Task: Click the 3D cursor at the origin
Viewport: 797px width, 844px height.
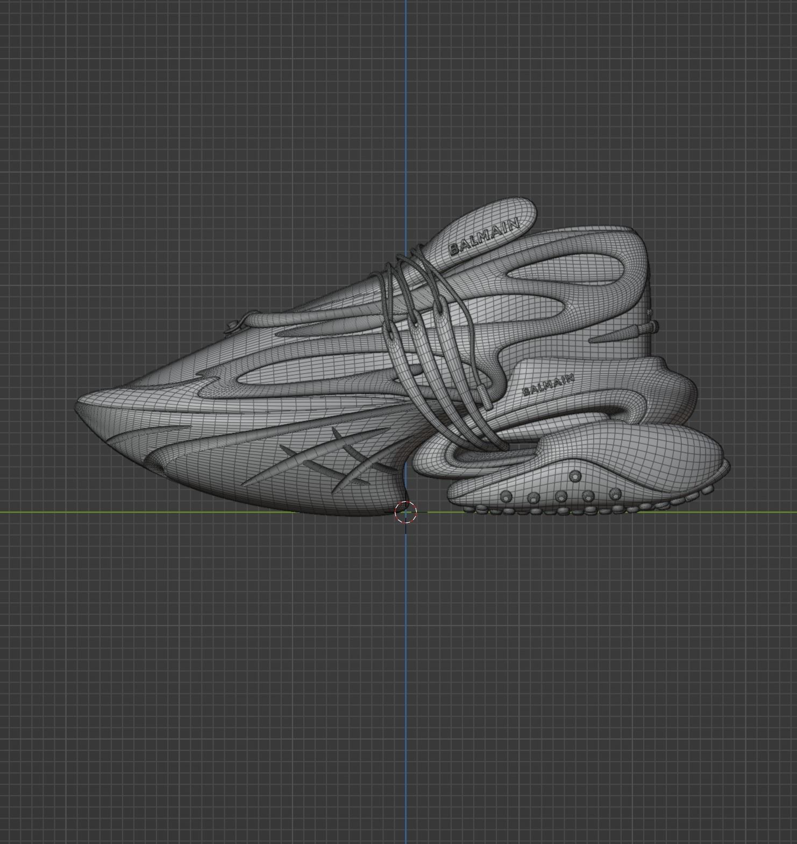Action: (405, 512)
